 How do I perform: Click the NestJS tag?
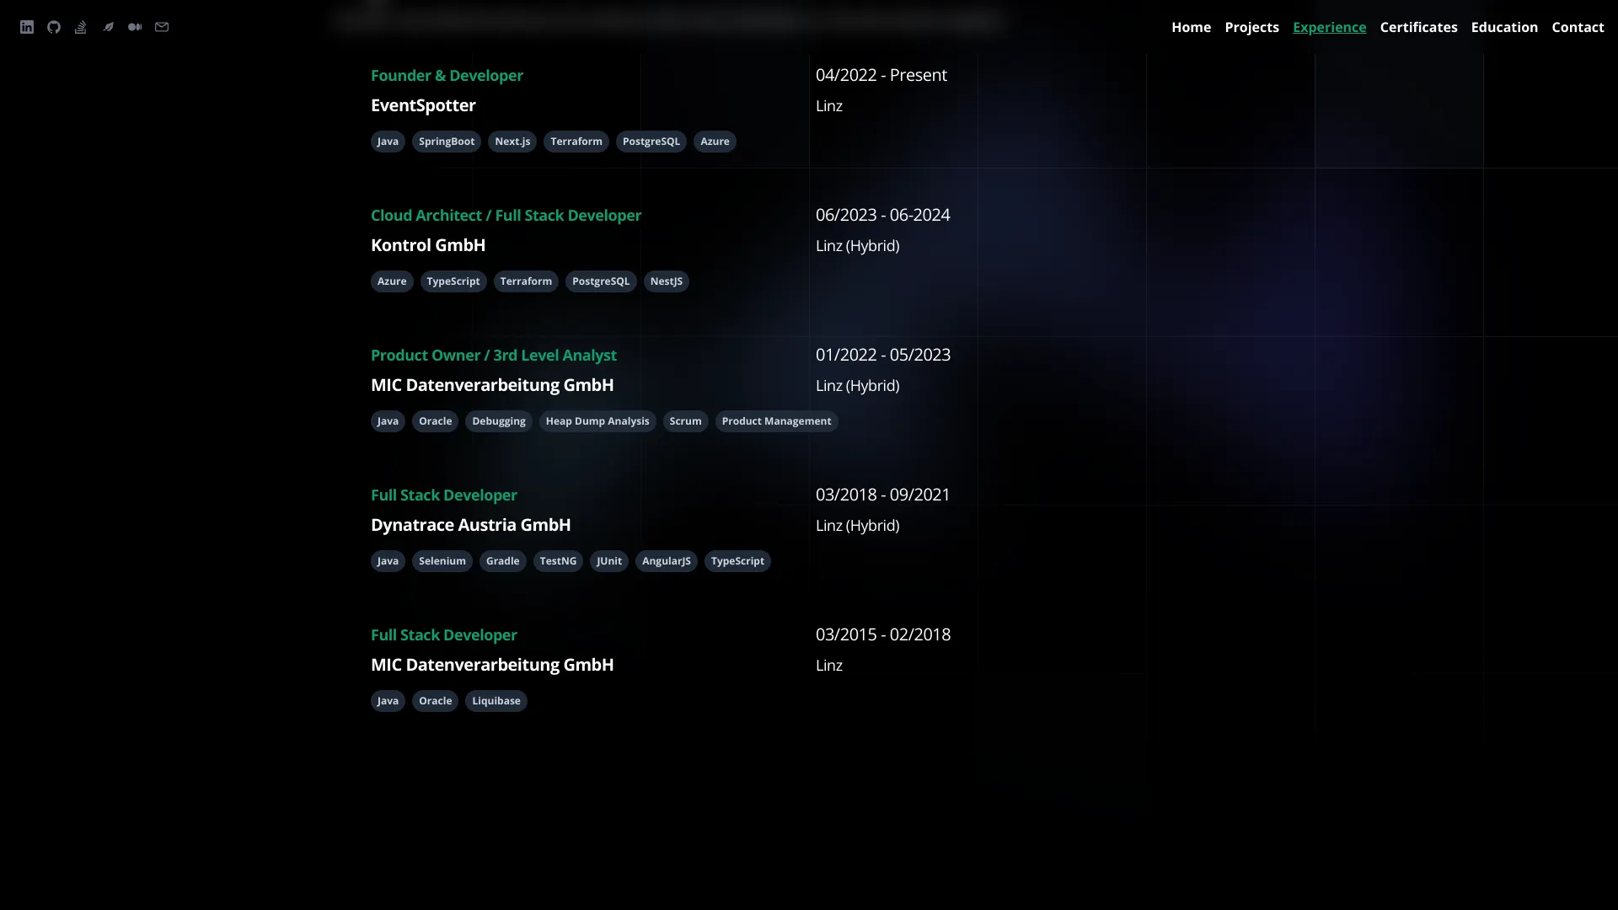pyautogui.click(x=667, y=281)
